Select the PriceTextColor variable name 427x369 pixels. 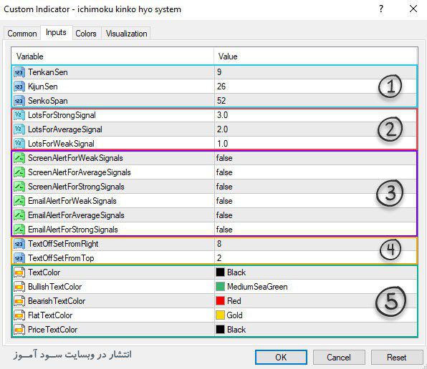(53, 330)
